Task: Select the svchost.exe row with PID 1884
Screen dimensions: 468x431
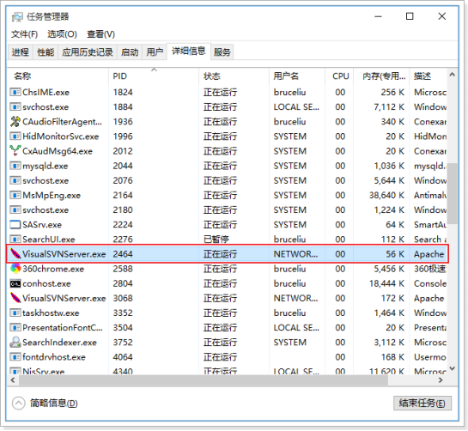Action: tap(228, 106)
